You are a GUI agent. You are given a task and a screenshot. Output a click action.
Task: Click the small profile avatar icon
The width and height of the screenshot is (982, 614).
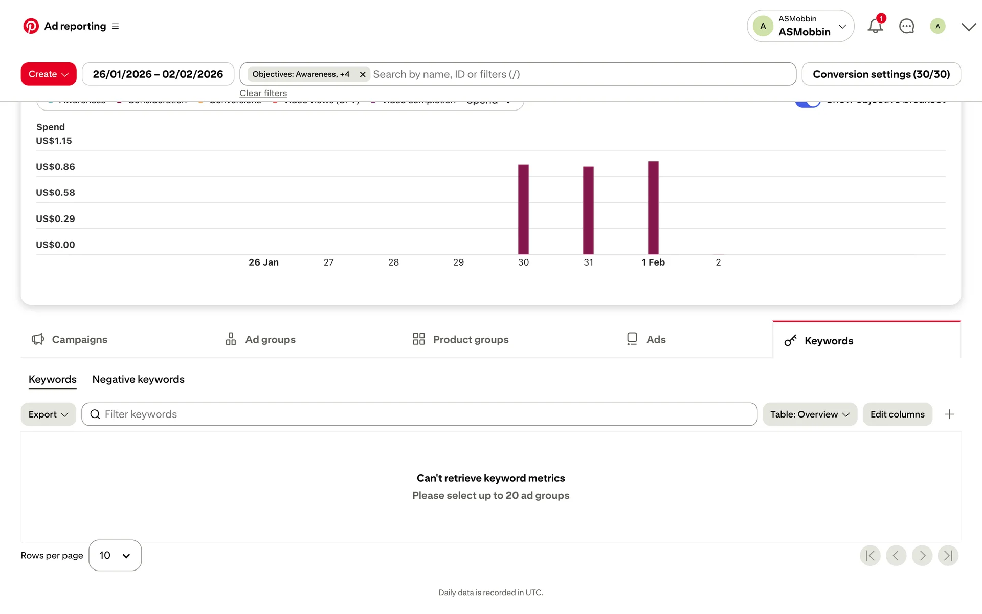(938, 26)
